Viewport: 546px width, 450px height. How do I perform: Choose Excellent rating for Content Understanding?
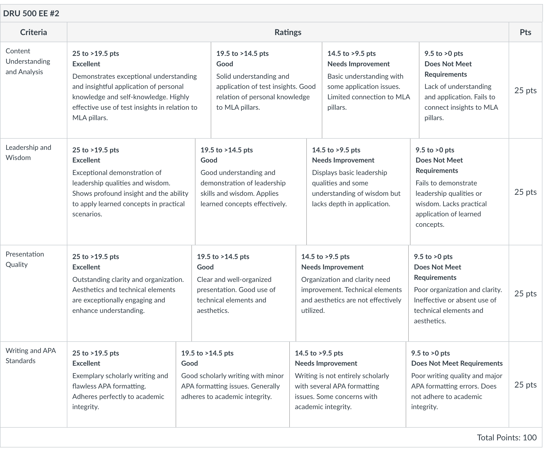coord(139,90)
